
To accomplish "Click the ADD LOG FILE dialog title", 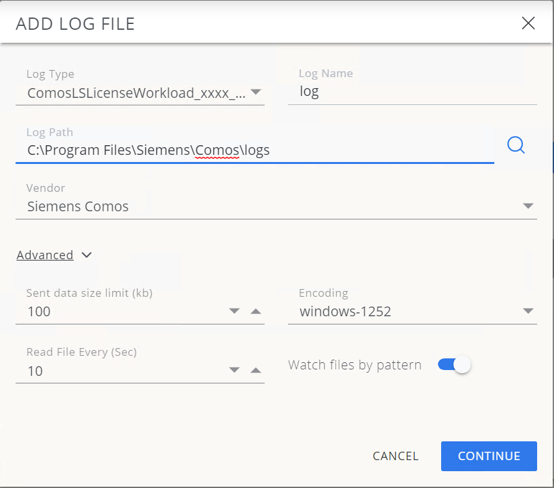I will [x=75, y=25].
